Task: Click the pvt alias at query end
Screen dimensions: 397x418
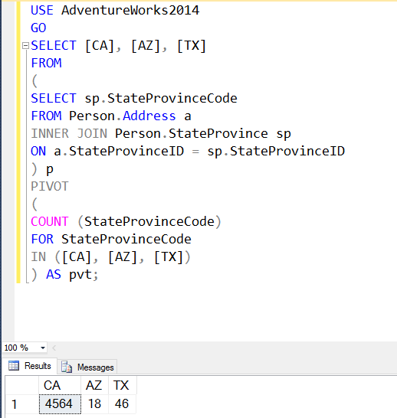Action: (80, 275)
